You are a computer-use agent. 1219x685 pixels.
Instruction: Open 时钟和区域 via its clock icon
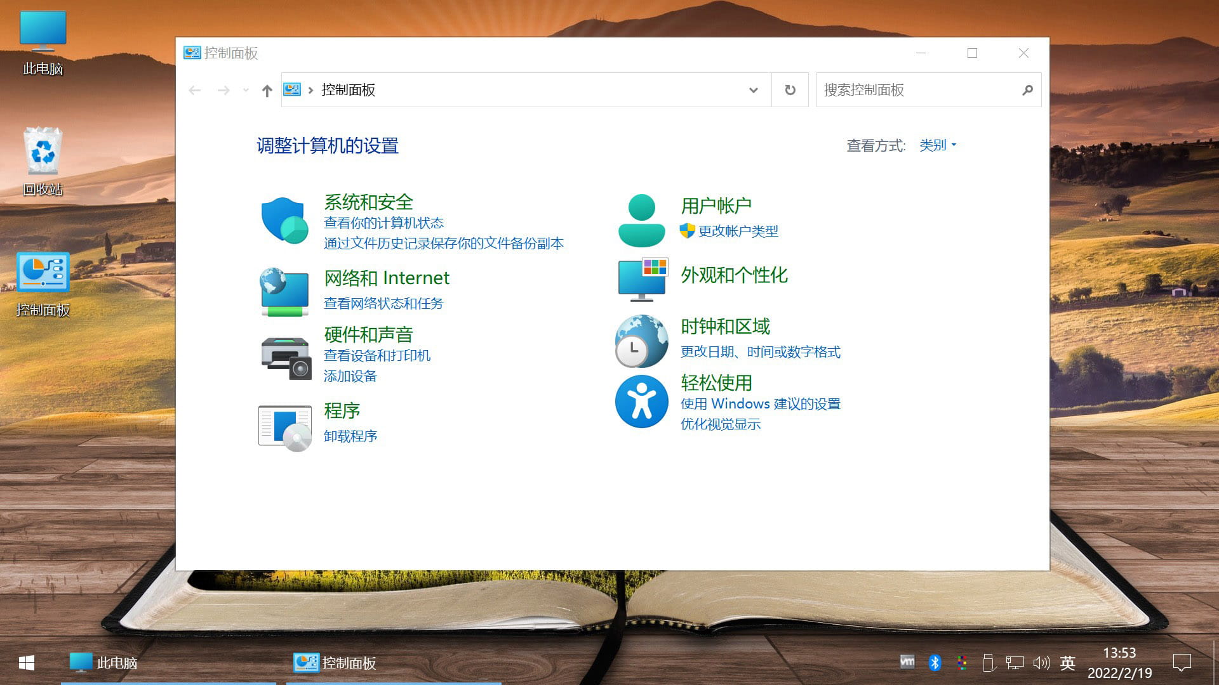coord(641,342)
